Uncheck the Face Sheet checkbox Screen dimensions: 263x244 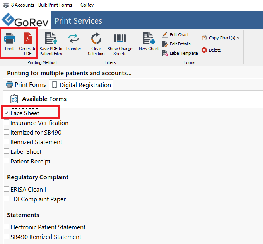pos(7,113)
